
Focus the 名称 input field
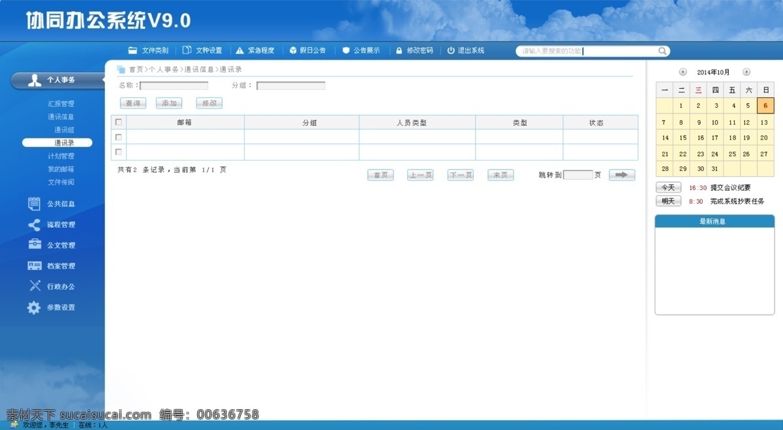point(174,85)
